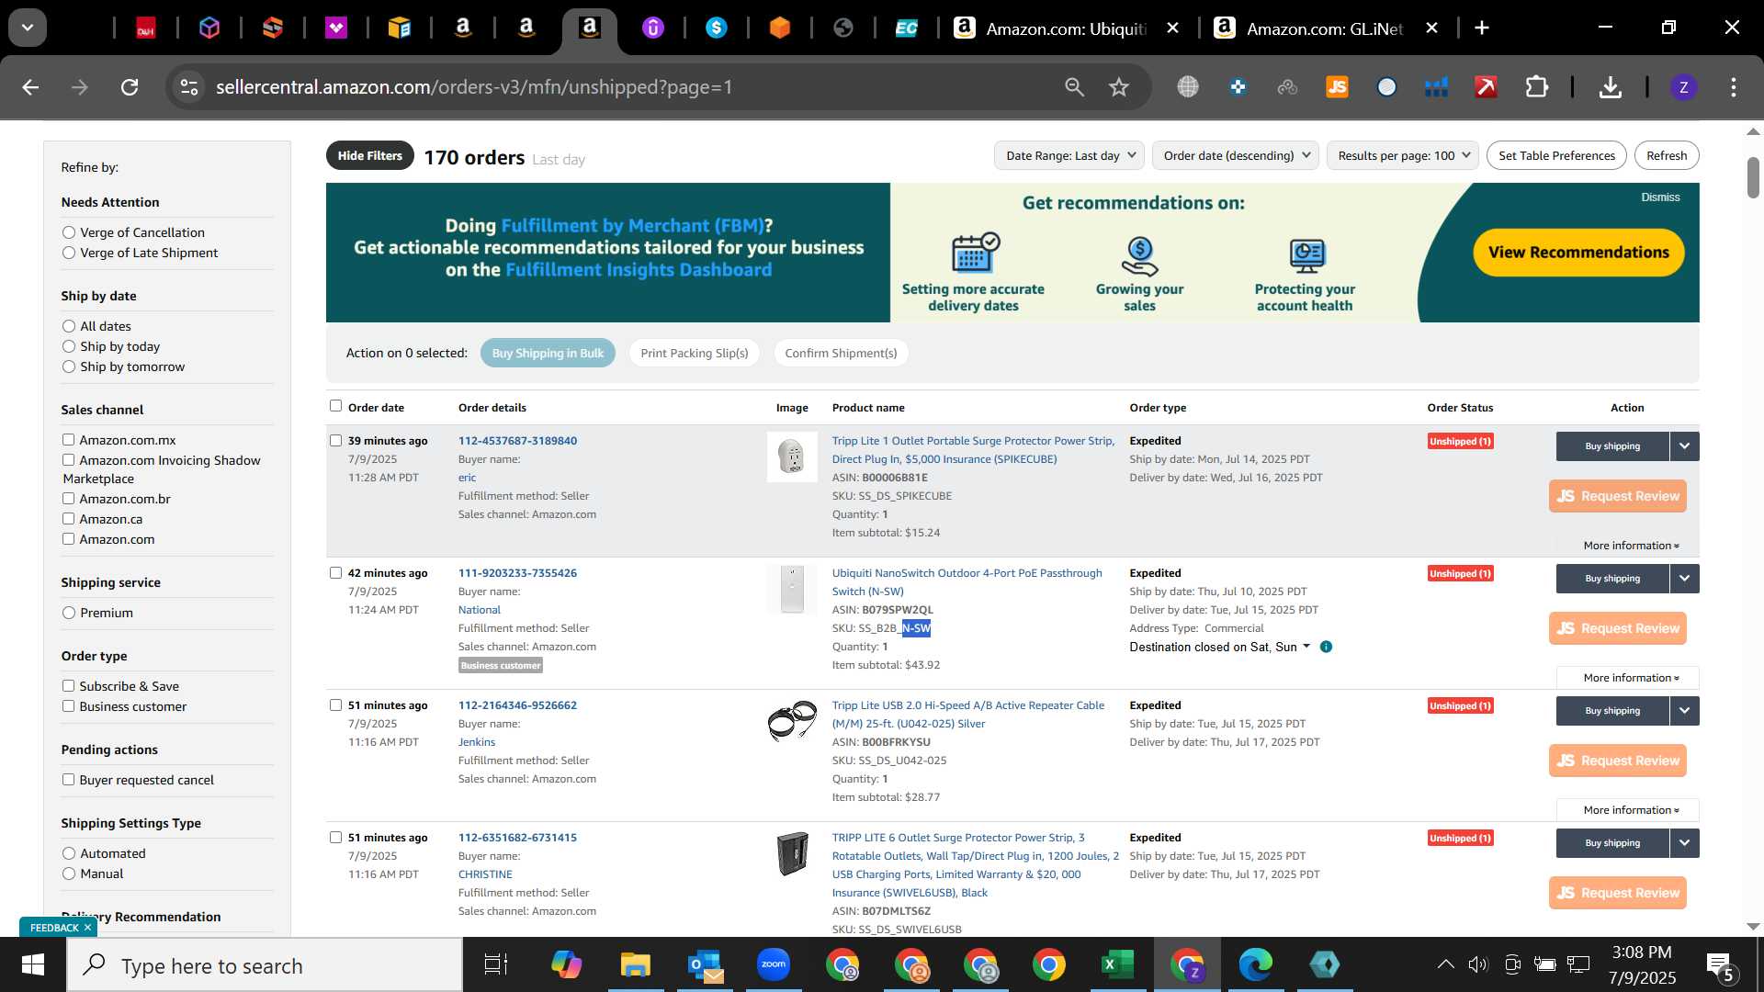The width and height of the screenshot is (1764, 992).
Task: Open the globe extension icon
Action: [x=1188, y=87]
